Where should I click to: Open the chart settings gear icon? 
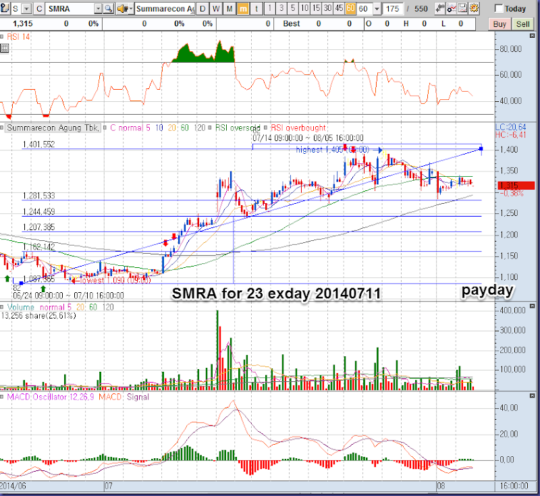[x=474, y=9]
